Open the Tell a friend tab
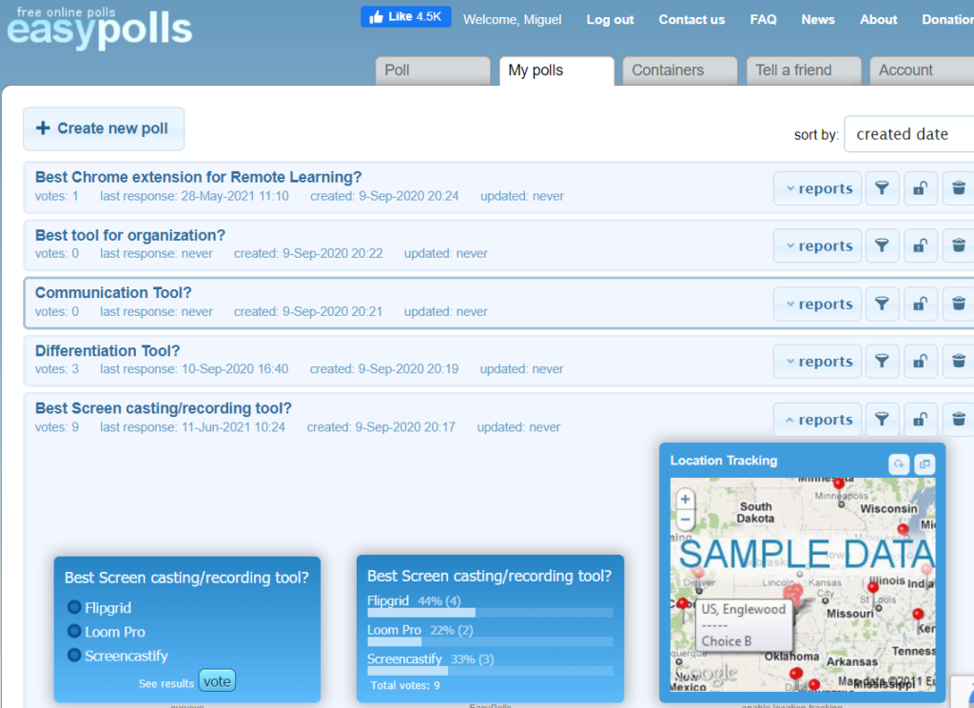Screen dimensions: 974x708 (x=803, y=69)
